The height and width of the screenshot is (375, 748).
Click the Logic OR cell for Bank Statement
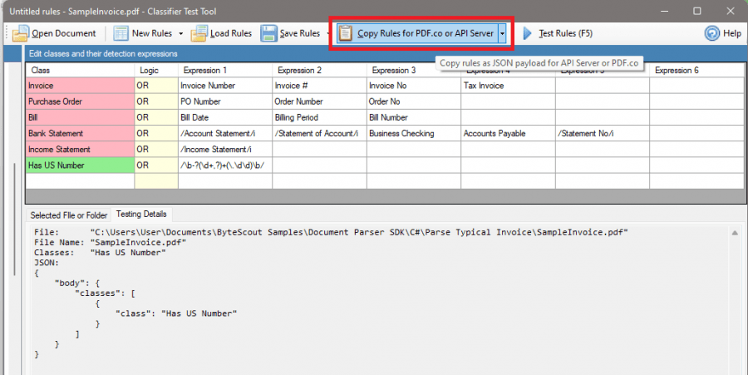coord(155,134)
